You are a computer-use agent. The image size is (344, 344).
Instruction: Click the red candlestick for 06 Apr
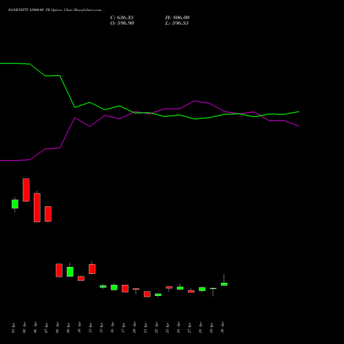pos(37,208)
